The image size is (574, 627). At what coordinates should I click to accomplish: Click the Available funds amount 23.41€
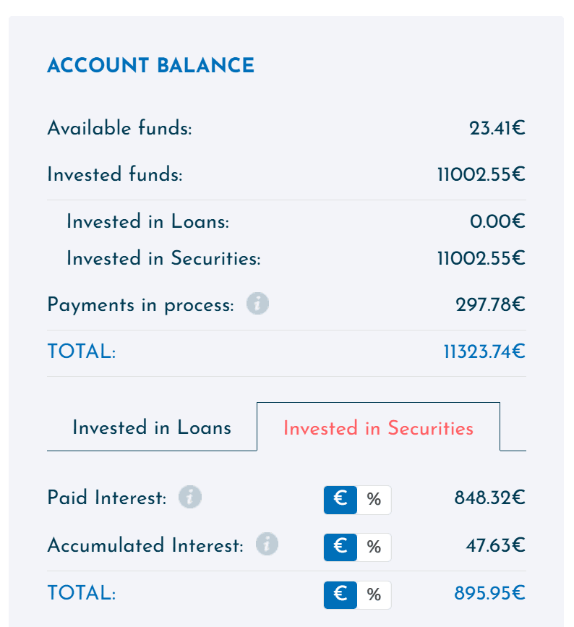tap(497, 128)
